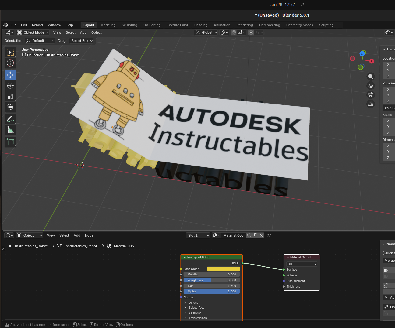Open the system notification bell
This screenshot has width=395, height=328.
pos(303,5)
